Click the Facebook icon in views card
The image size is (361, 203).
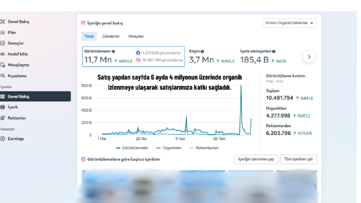138,53
